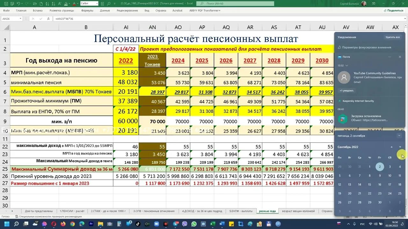Click Сентябрь 2022 month header
Screen dimensions: 408x229
348,147
